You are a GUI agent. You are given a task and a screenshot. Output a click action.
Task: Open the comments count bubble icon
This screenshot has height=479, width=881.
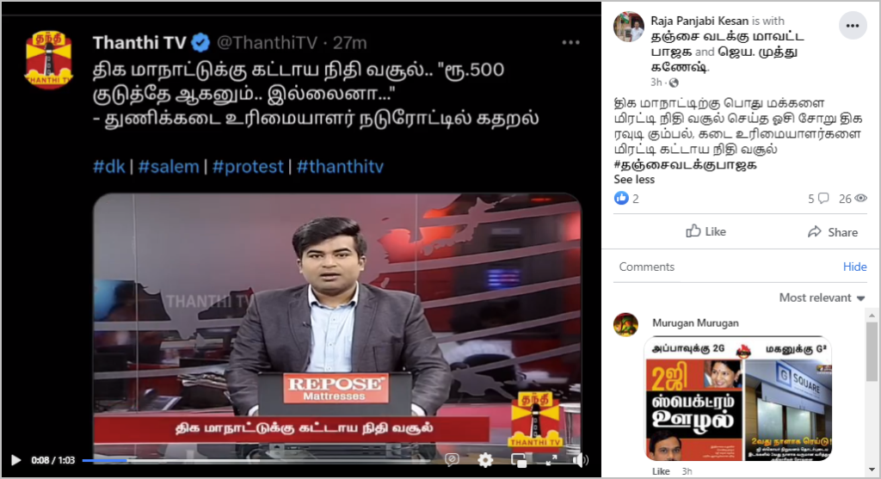tap(823, 199)
